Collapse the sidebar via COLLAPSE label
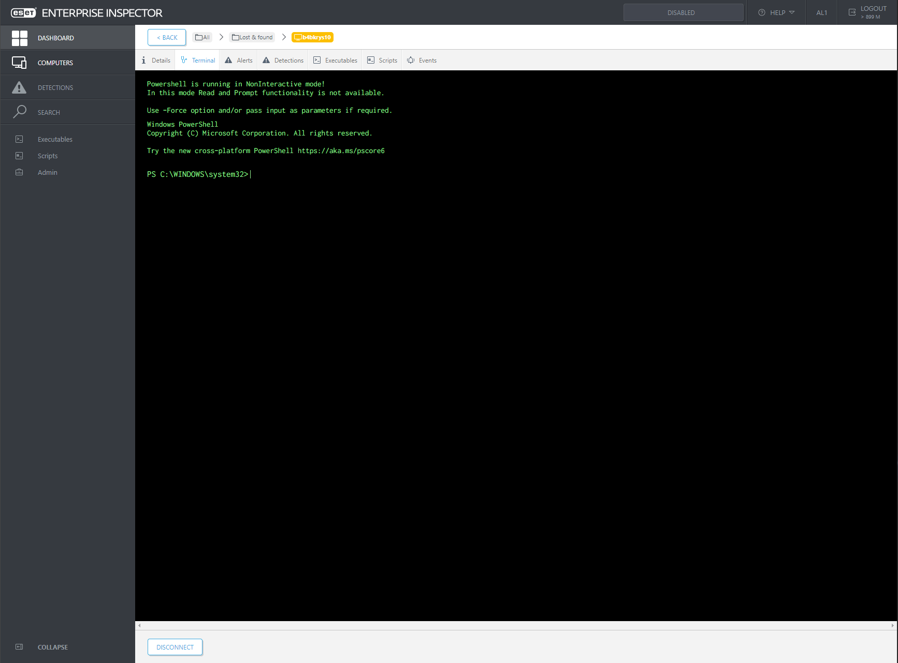Screen dimensions: 898x663 pos(53,647)
